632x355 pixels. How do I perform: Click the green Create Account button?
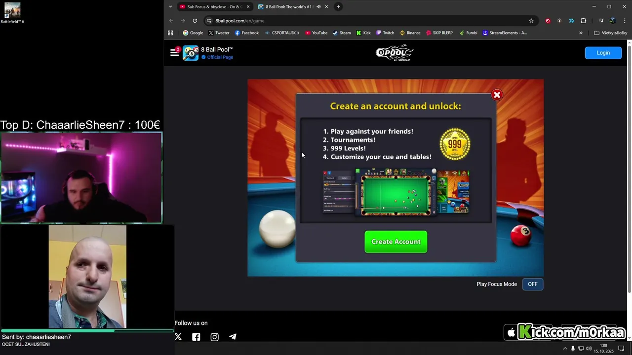pos(396,242)
